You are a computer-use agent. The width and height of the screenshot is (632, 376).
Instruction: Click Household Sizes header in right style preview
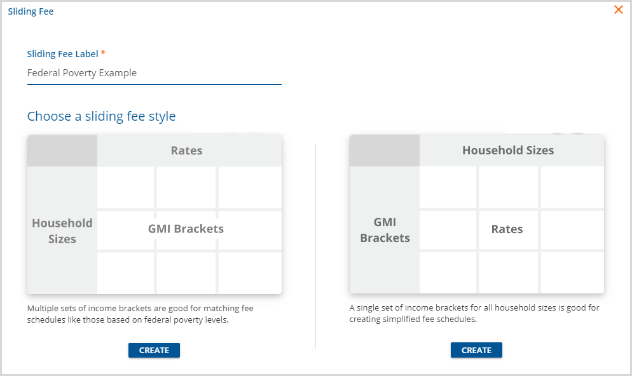[508, 151]
